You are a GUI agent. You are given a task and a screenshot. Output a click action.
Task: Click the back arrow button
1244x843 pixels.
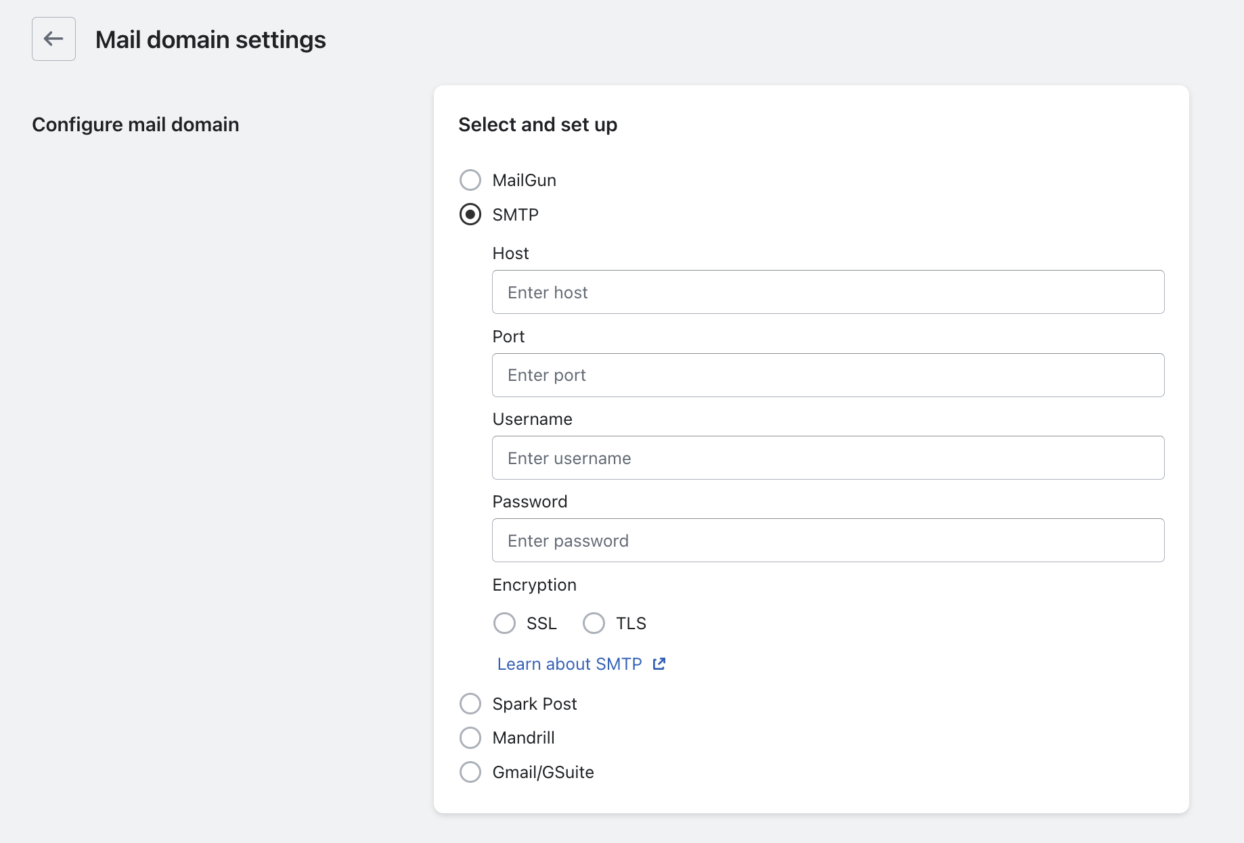53,39
